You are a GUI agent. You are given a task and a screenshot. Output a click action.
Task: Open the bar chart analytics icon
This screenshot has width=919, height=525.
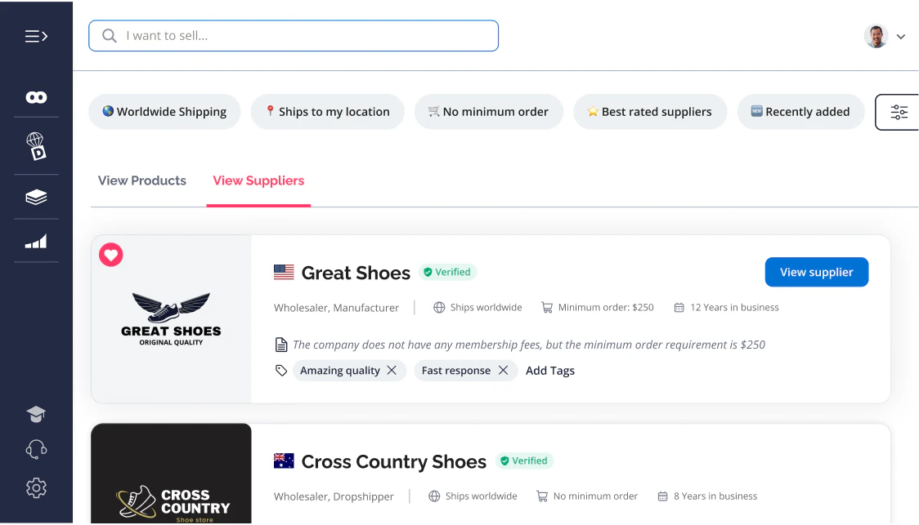pos(36,242)
